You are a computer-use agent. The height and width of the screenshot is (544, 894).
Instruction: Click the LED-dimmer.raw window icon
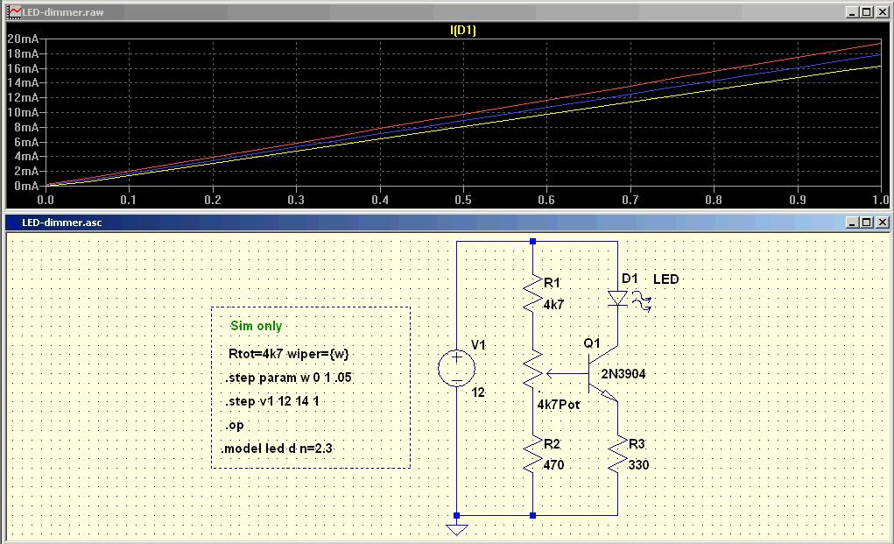pyautogui.click(x=14, y=12)
